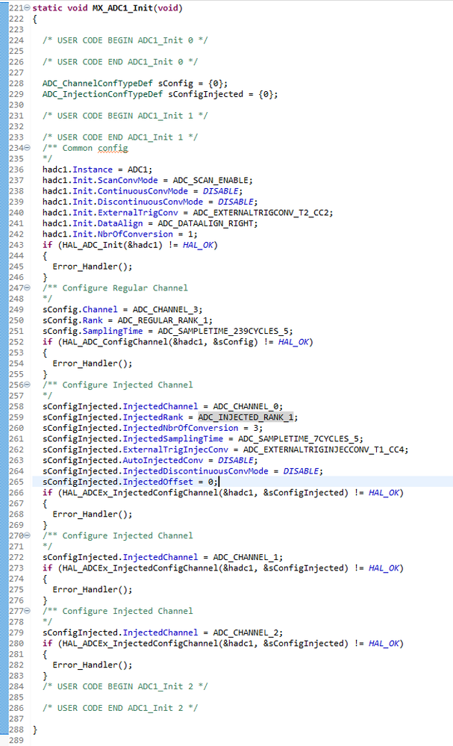Collapse the Configure Regular Channel comment fold
The image size is (453, 746).
click(x=27, y=287)
